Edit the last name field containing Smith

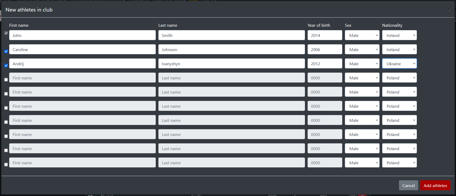(232, 35)
